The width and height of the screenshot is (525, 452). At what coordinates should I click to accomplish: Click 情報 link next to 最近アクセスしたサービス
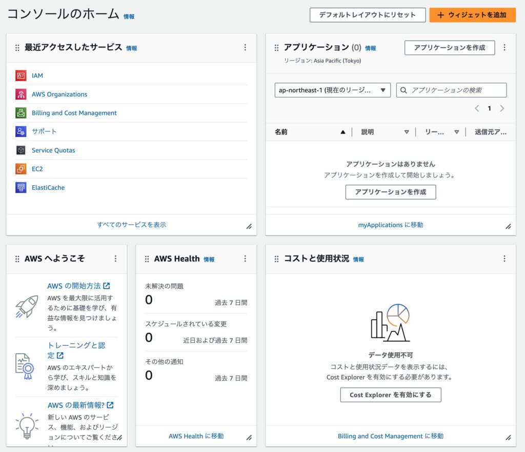[132, 48]
